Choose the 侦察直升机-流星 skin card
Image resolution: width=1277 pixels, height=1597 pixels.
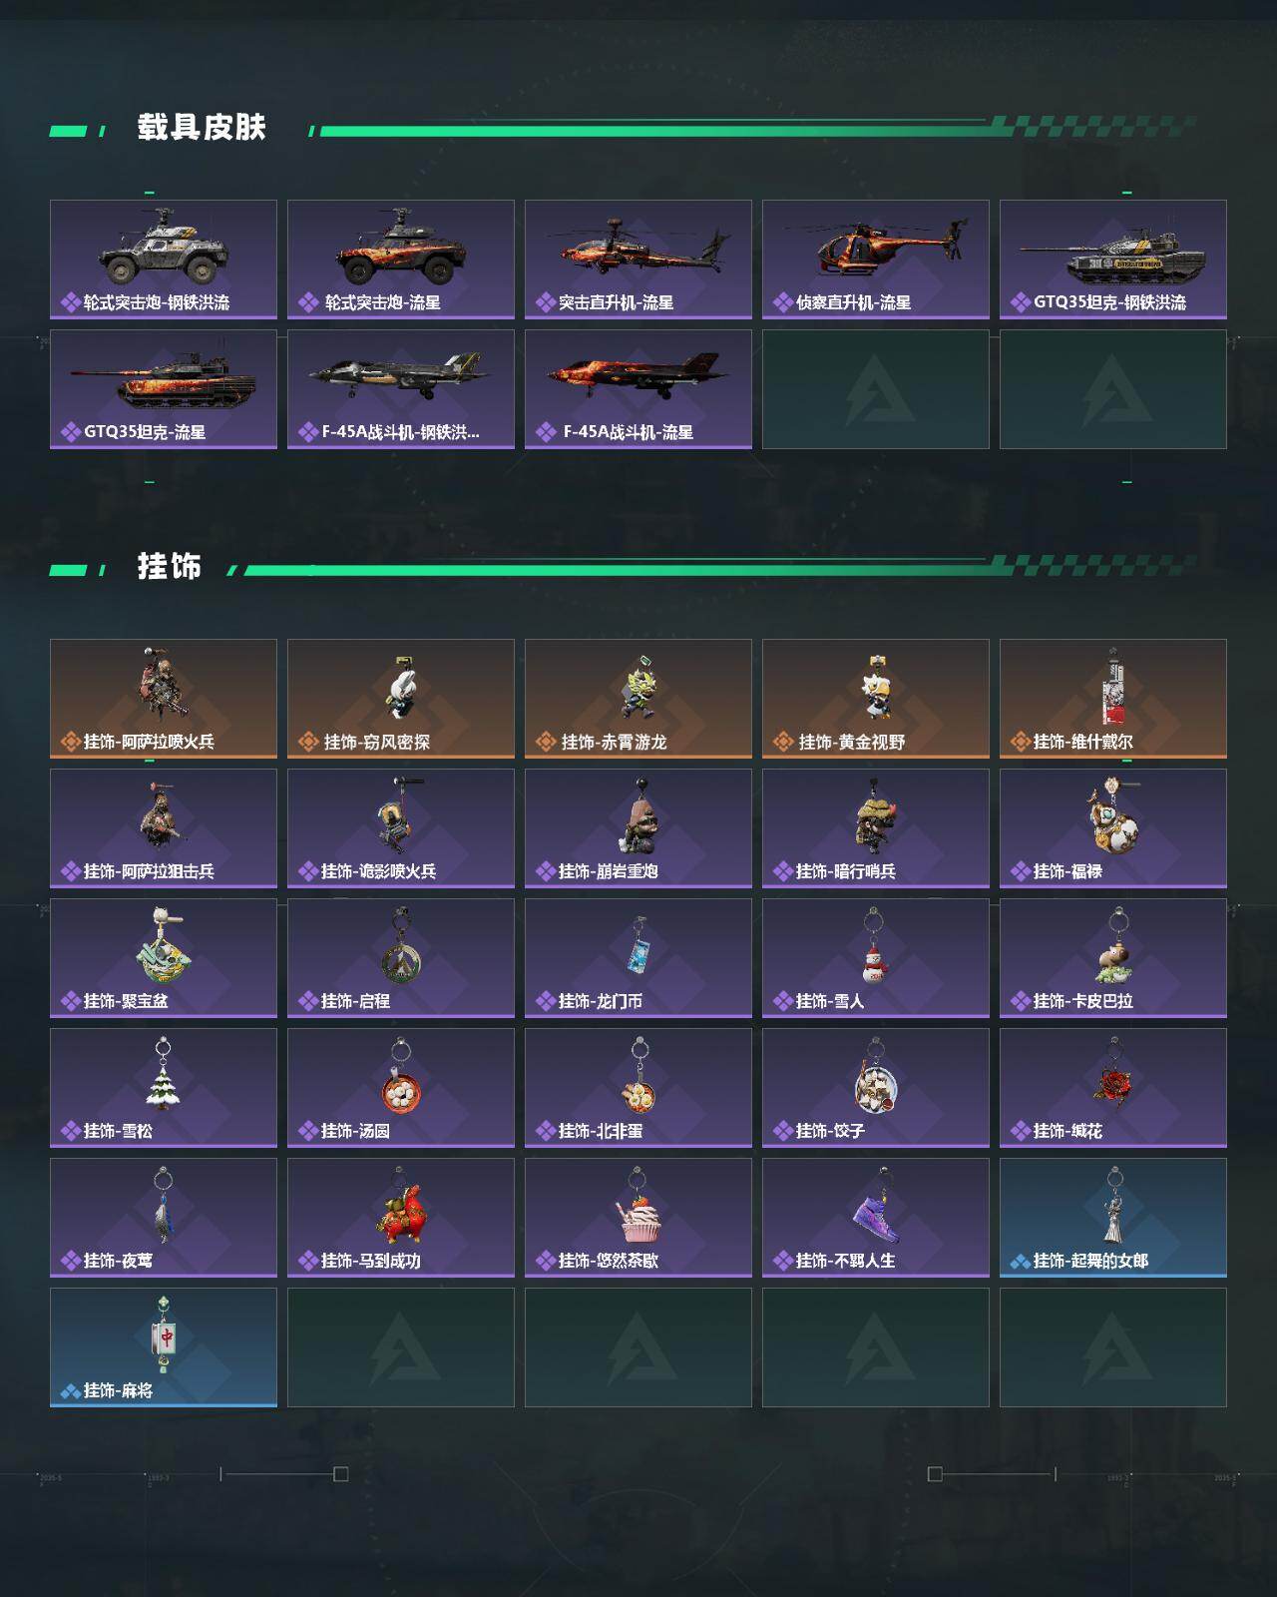pos(876,260)
